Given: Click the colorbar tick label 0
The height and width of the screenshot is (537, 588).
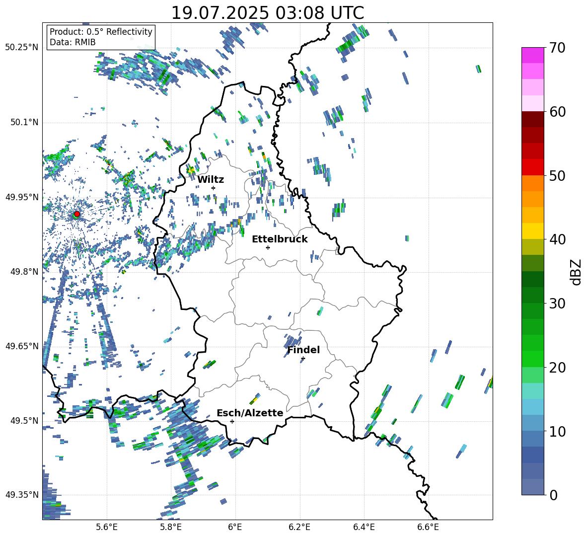Looking at the screenshot, I should 553,495.
